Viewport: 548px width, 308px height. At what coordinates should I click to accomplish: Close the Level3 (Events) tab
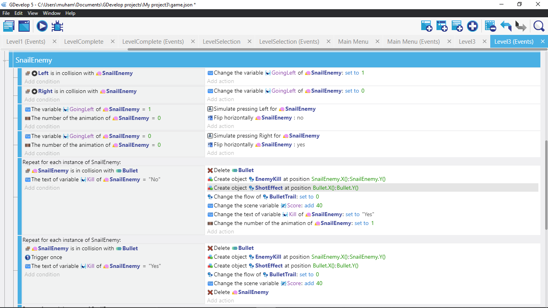click(x=543, y=42)
